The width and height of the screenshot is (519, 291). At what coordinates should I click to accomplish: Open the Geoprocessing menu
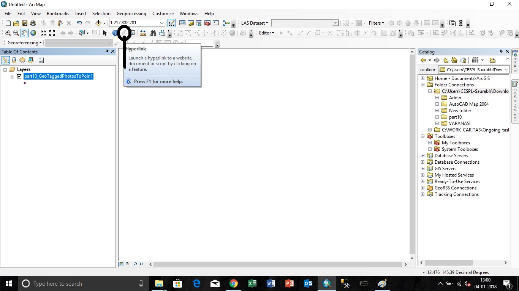[x=131, y=14]
